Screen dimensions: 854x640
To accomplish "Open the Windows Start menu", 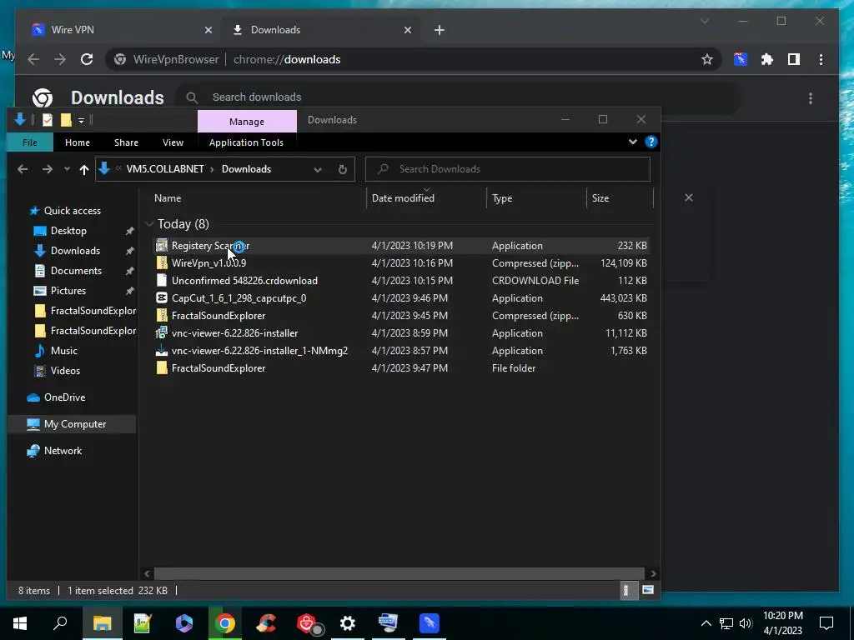I will 20,623.
